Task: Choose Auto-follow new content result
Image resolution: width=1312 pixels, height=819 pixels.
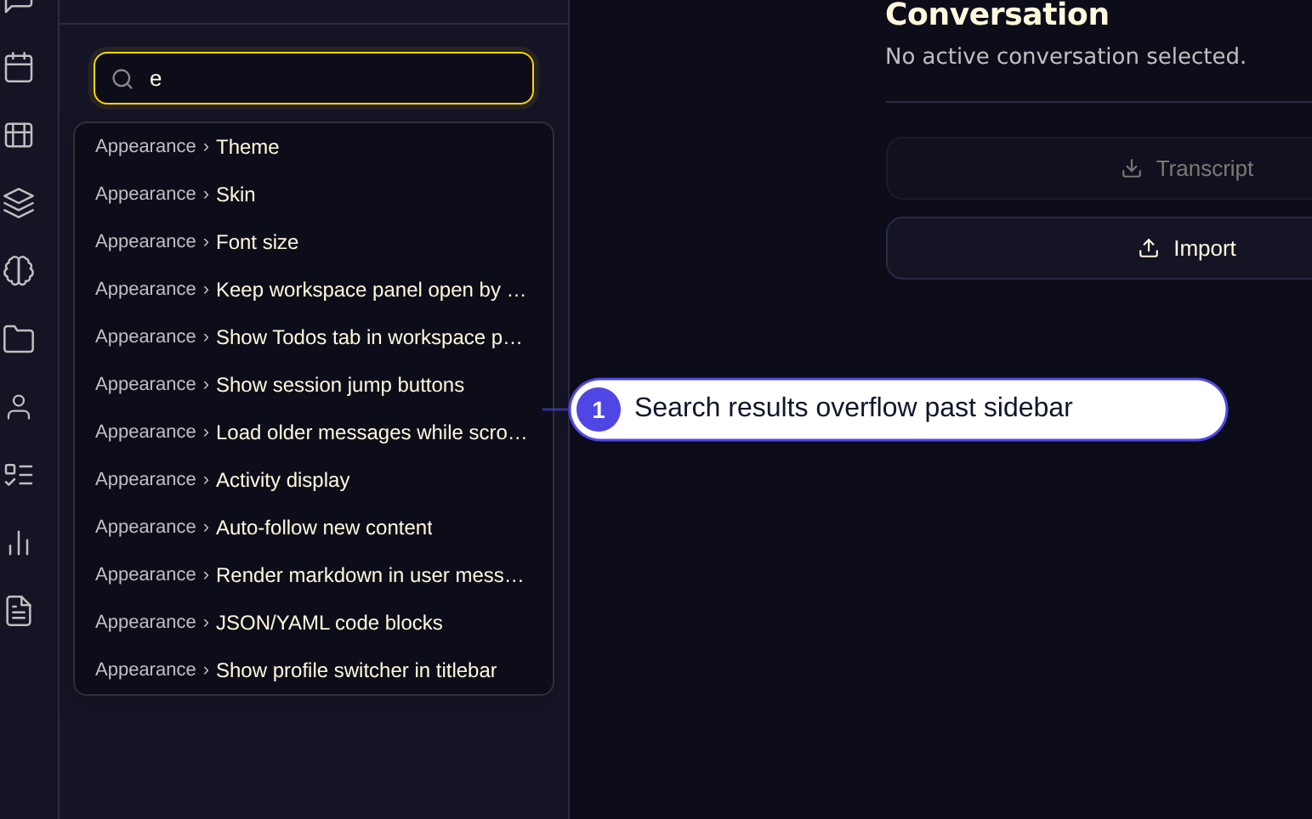Action: (x=314, y=528)
